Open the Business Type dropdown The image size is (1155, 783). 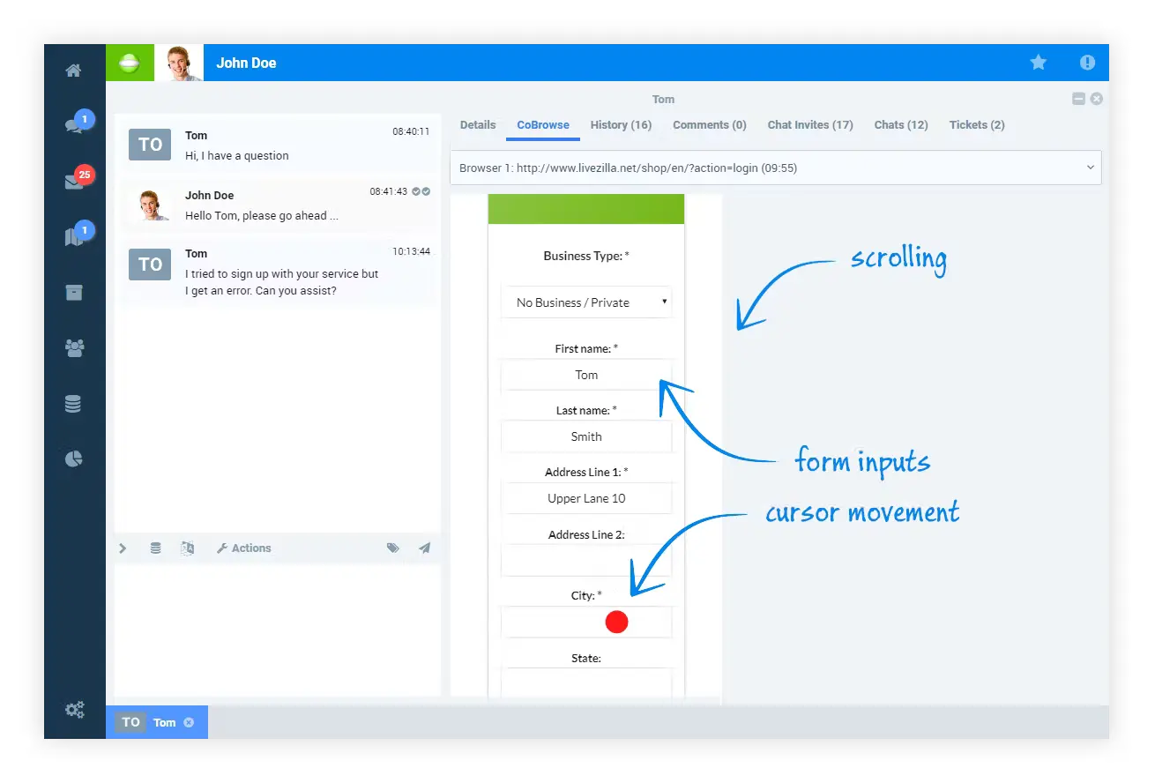tap(586, 302)
